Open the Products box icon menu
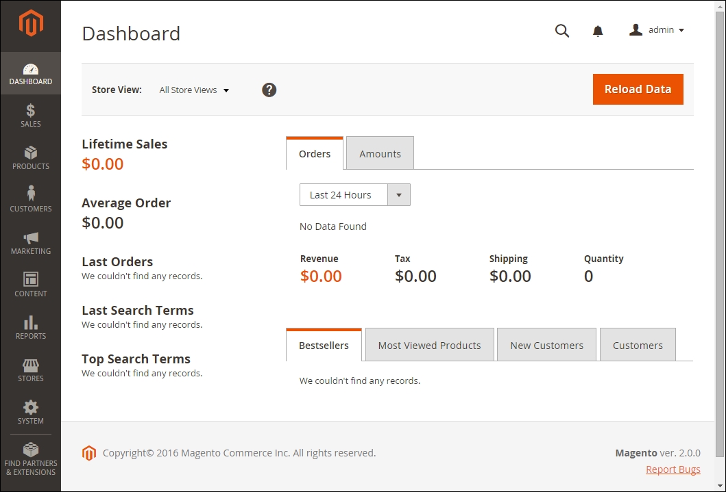The width and height of the screenshot is (726, 492). pos(30,157)
